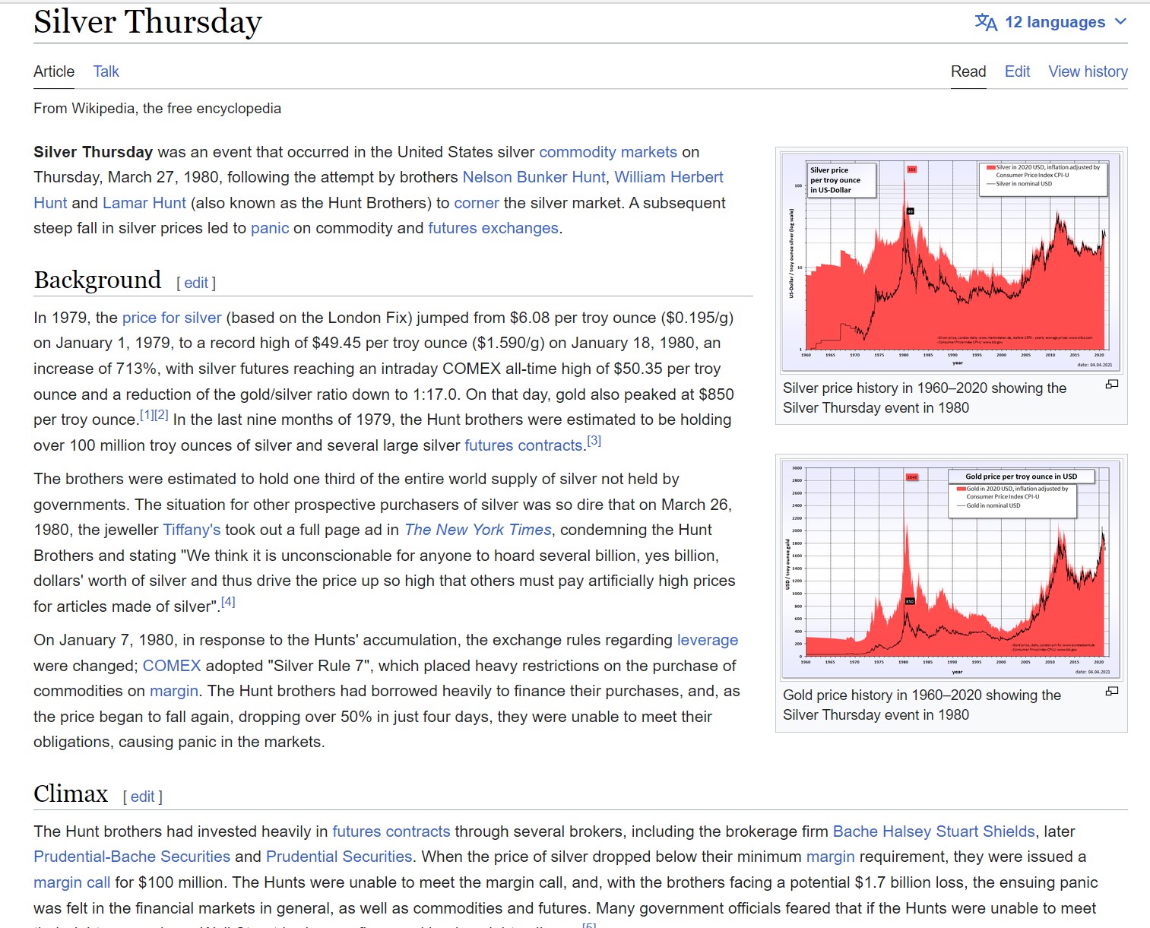
Task: Click the Climax section heading
Action: pos(71,793)
